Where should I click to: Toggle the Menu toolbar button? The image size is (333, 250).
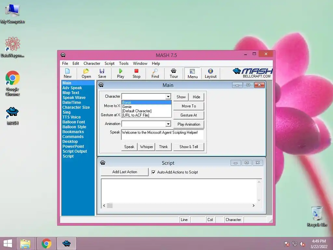tap(193, 74)
